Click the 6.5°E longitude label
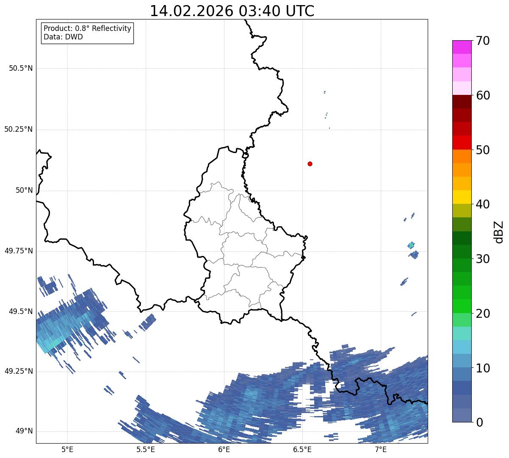 [x=302, y=449]
